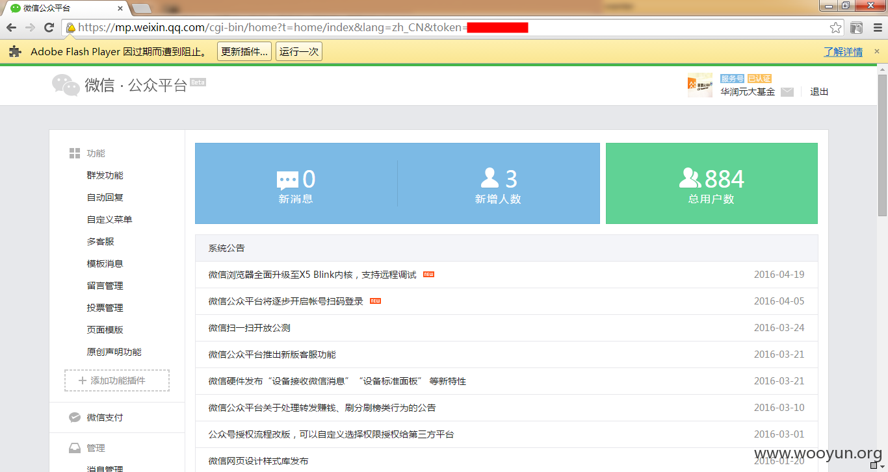This screenshot has height=472, width=888.
Task: Click the 功能 grid icon
Action: click(75, 153)
